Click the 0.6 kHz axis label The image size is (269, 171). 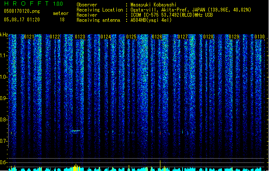(x=3, y=162)
